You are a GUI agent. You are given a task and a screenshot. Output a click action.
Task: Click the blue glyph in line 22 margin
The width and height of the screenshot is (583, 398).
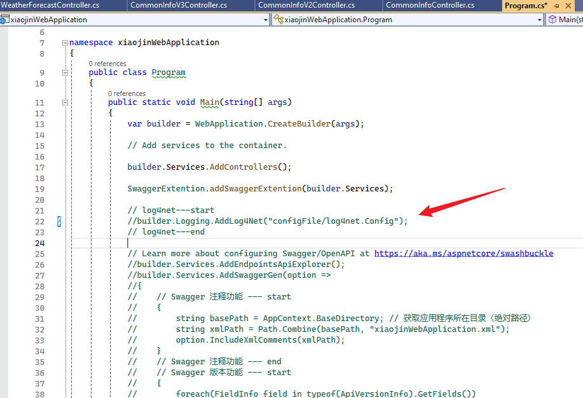pyautogui.click(x=59, y=221)
